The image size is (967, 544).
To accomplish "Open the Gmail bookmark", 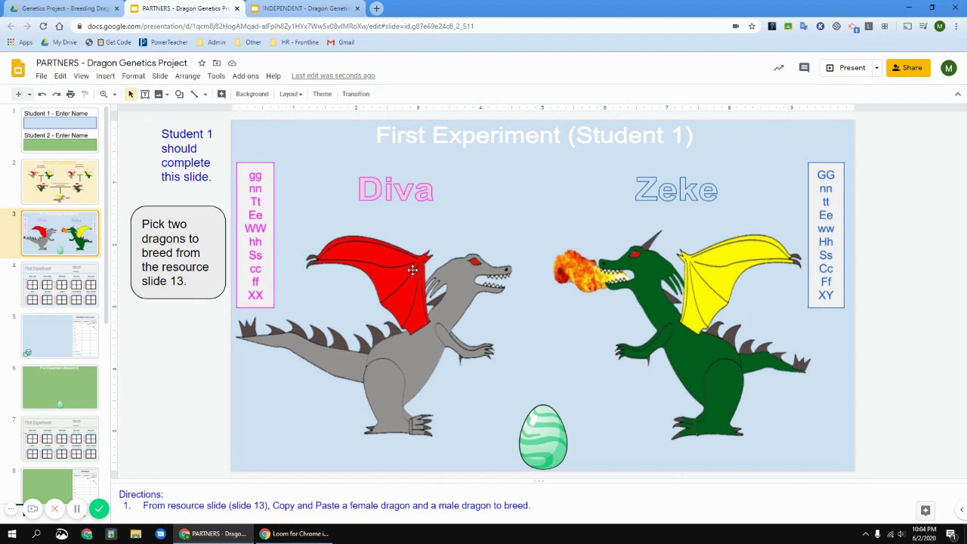I will 341,42.
